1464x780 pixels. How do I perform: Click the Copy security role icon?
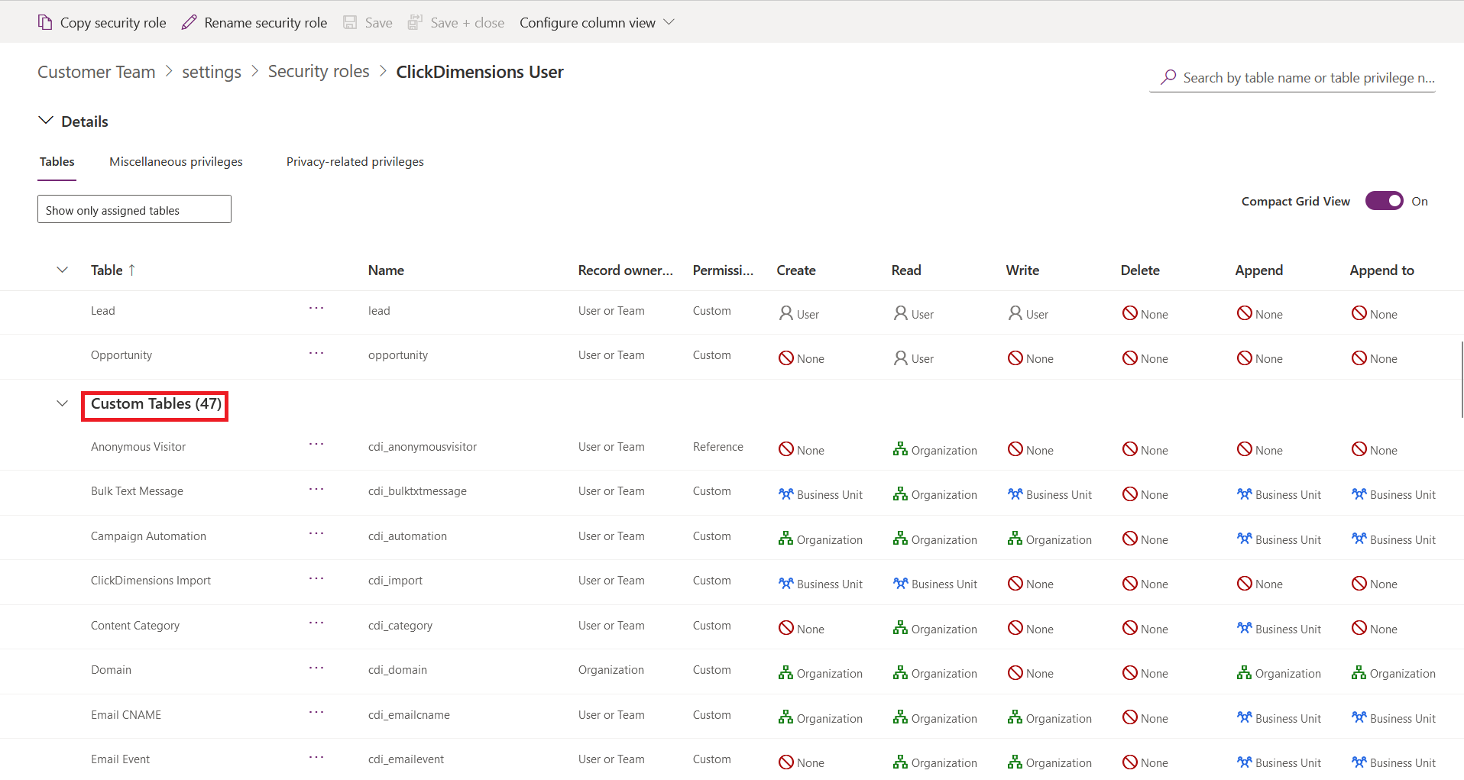(x=45, y=22)
